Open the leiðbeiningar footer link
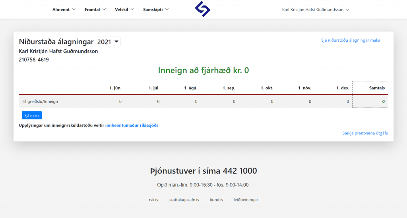The height and width of the screenshot is (218, 407). click(246, 200)
